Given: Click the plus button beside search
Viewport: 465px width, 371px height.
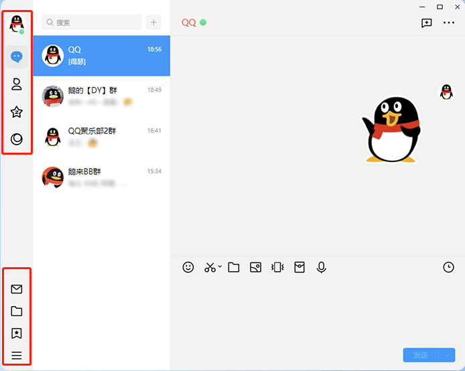Looking at the screenshot, I should click(153, 22).
